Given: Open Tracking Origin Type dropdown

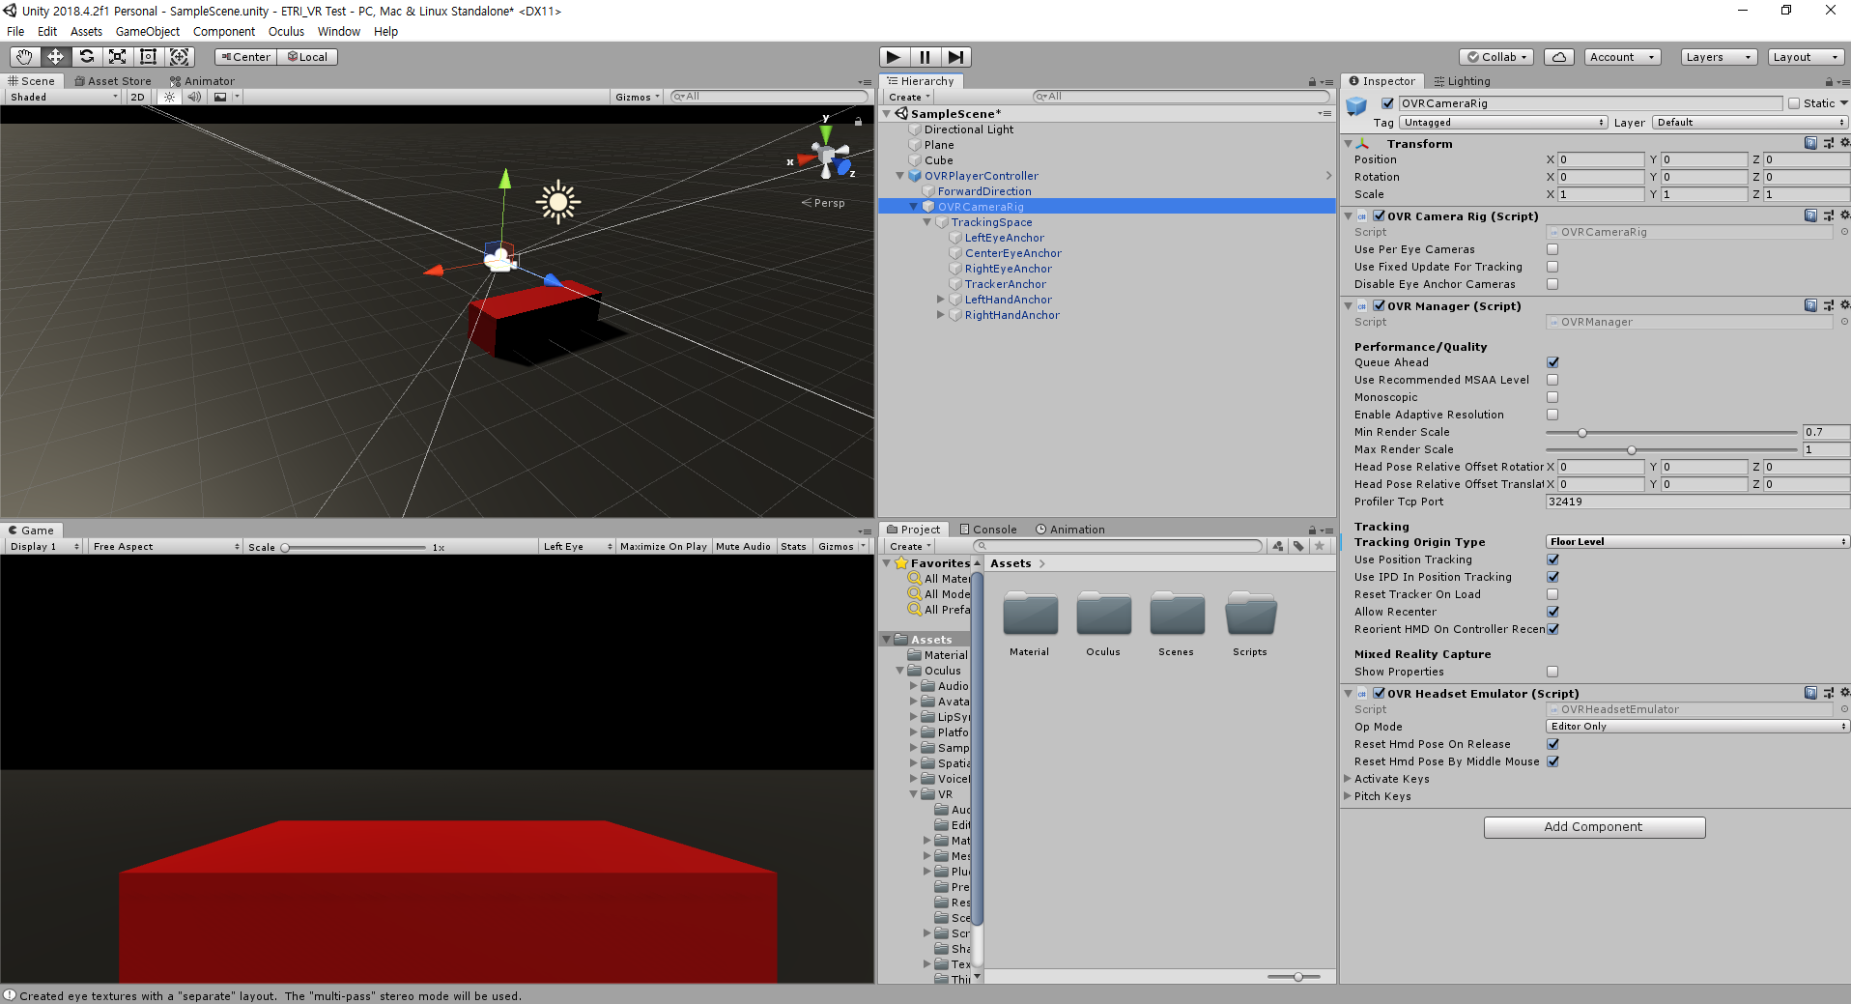Looking at the screenshot, I should pyautogui.click(x=1697, y=542).
